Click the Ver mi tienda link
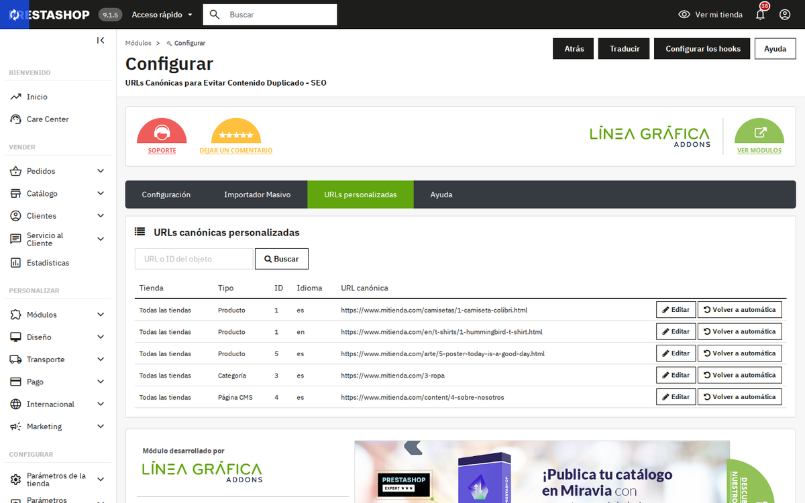The height and width of the screenshot is (503, 805). [718, 14]
